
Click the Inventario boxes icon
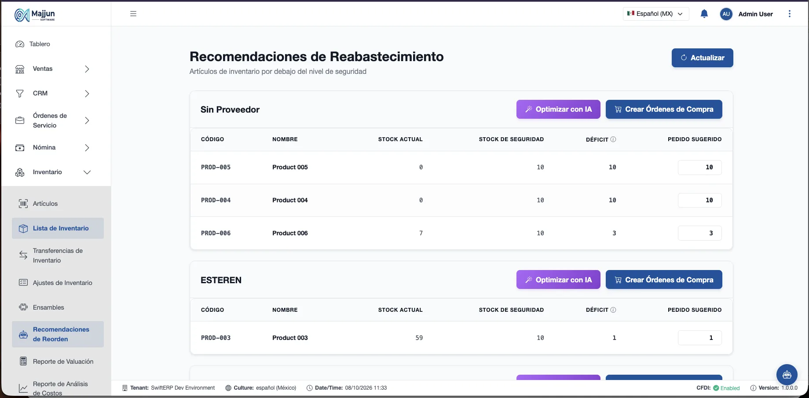[20, 172]
